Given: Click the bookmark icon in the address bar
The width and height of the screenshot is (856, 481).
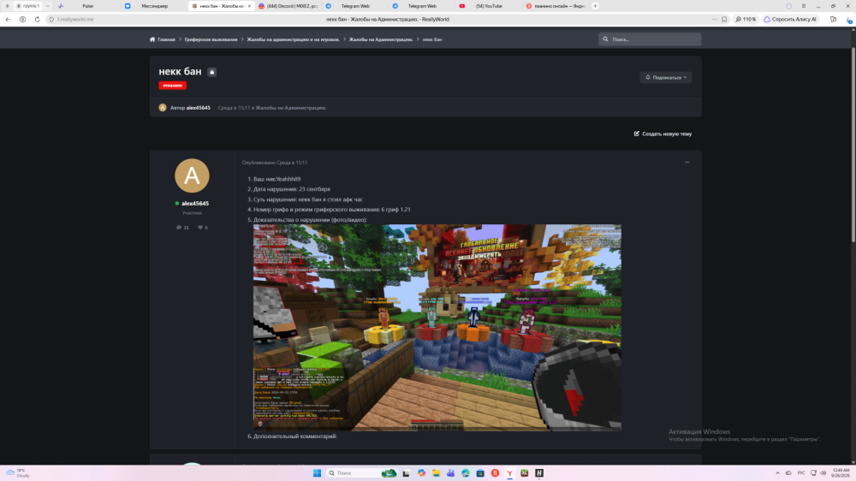Looking at the screenshot, I should tap(724, 19).
